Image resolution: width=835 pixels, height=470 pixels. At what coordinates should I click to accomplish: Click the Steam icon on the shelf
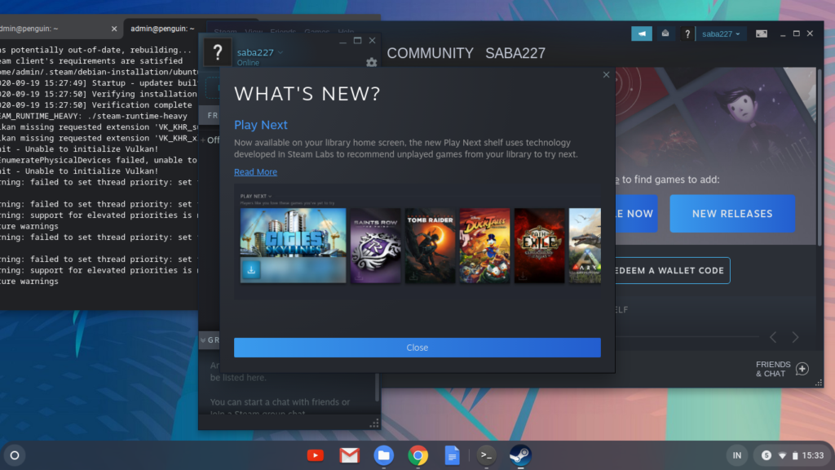520,455
